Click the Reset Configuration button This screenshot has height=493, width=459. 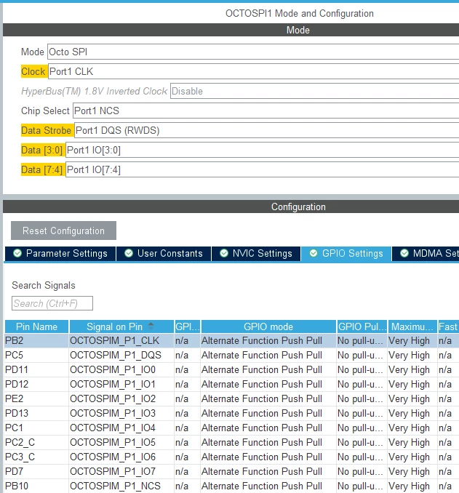63,231
